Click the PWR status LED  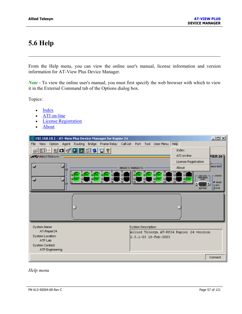214,188
